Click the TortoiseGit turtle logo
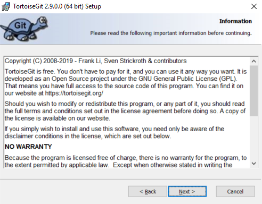This screenshot has width=262, height=204. [x=24, y=29]
